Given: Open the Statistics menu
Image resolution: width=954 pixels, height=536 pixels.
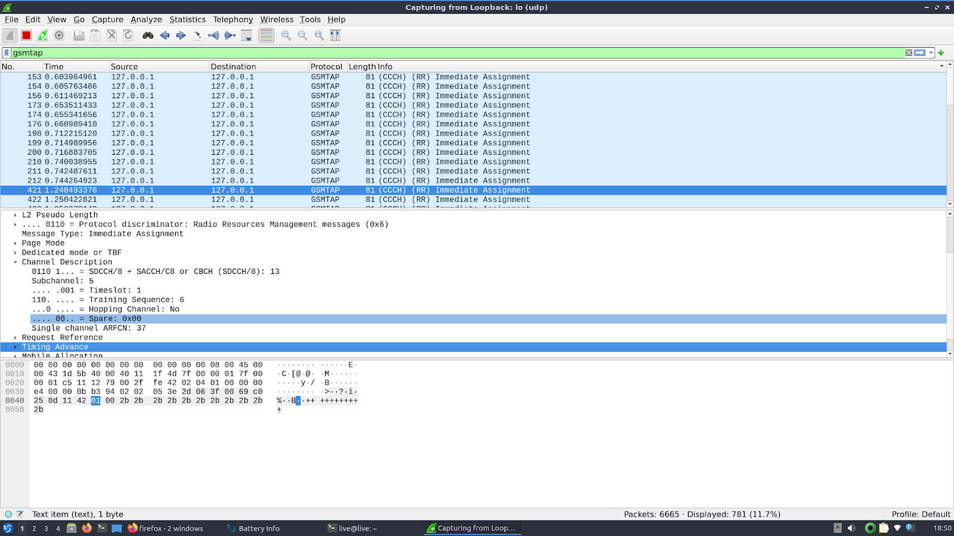Looking at the screenshot, I should point(187,20).
